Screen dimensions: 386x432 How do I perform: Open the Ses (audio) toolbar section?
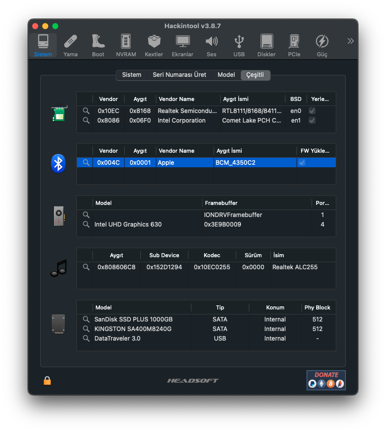tap(212, 45)
